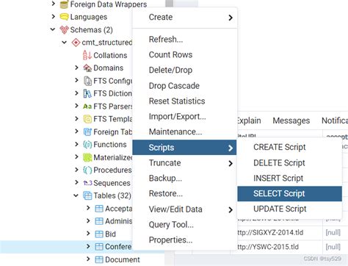Click the Adminis table icon
The image size is (348, 266).
click(x=99, y=221)
